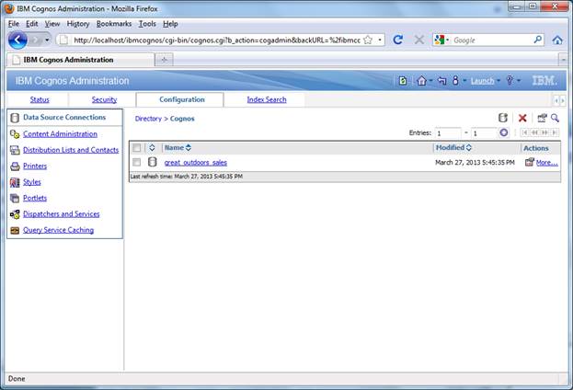Screen dimensions: 573x390
Task: Click the My Area person icon
Action: pos(455,80)
